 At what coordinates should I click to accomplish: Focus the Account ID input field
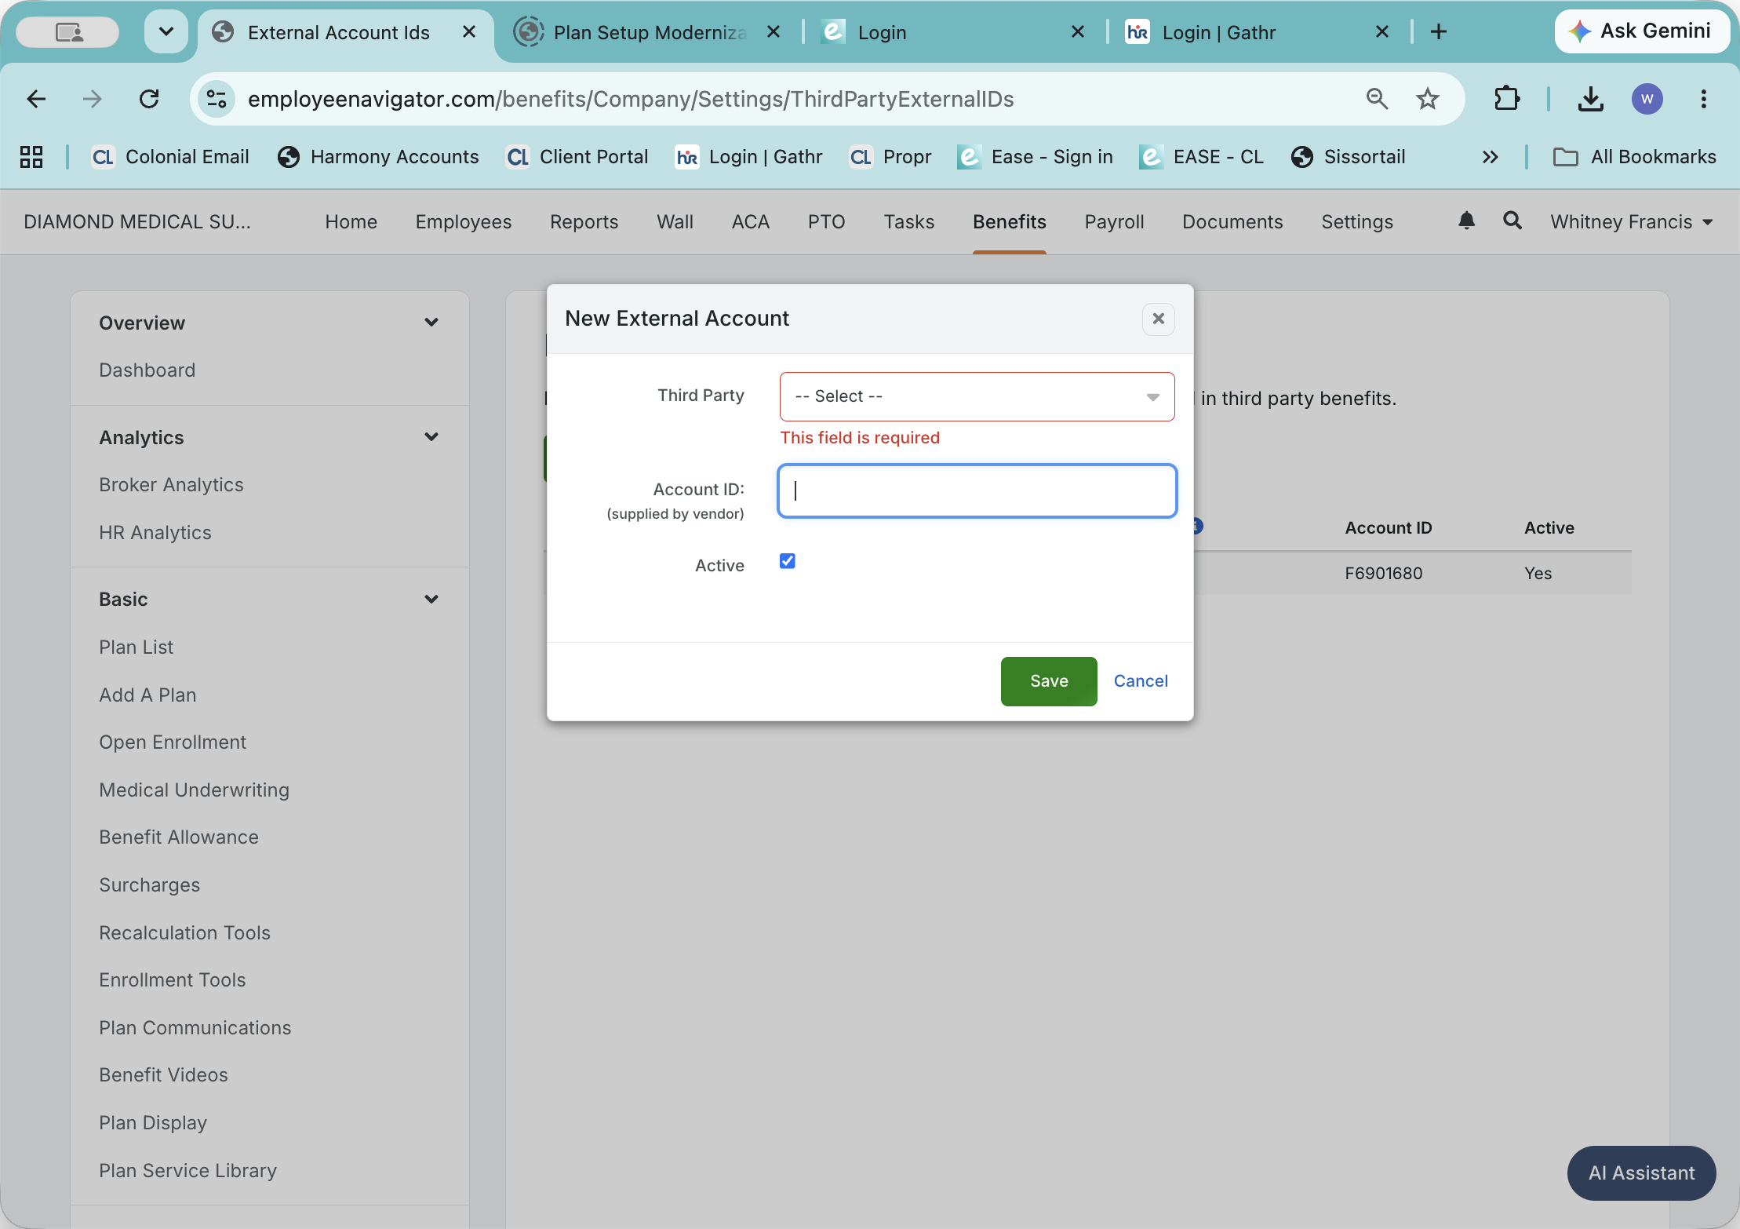977,491
